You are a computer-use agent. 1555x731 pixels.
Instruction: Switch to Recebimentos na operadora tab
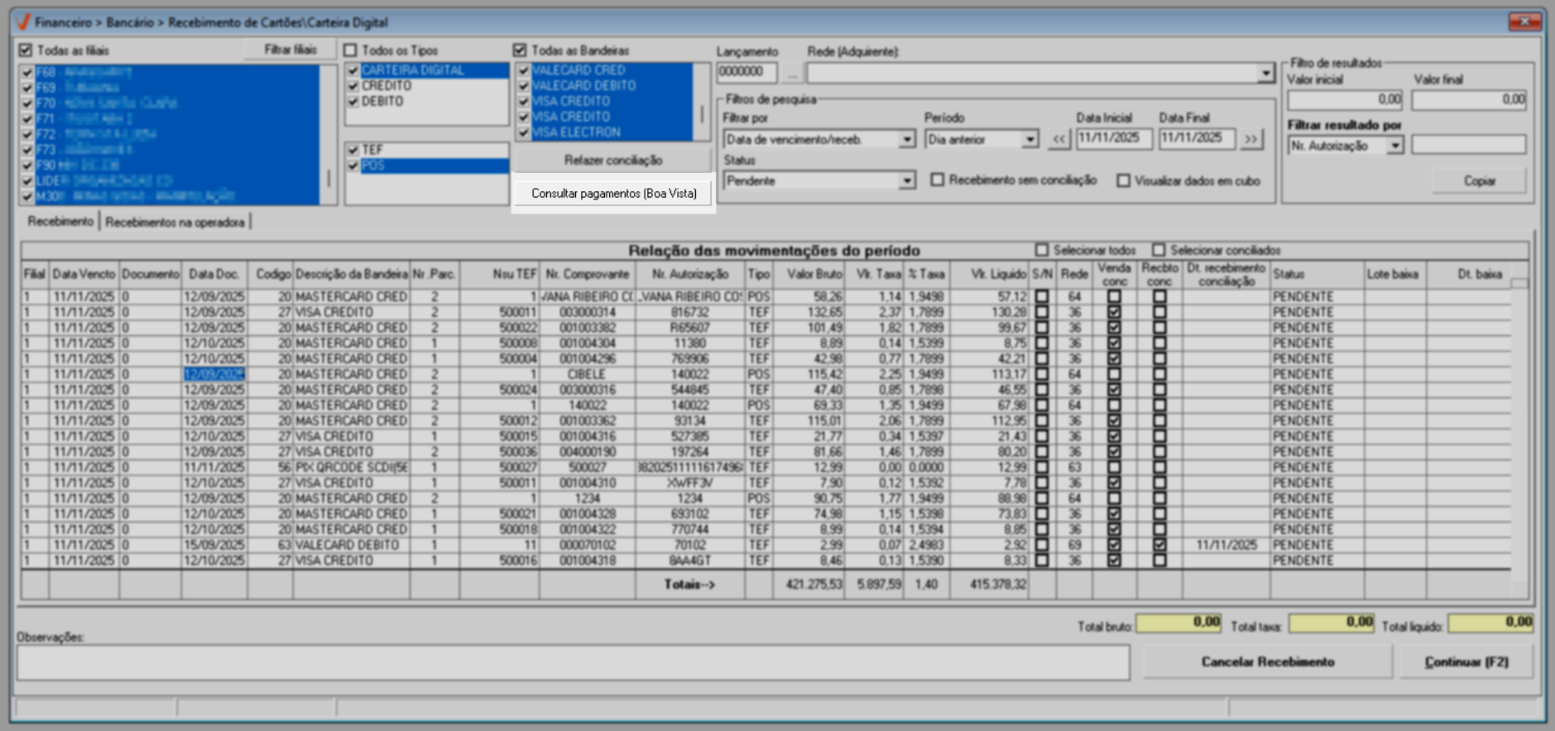tap(175, 222)
